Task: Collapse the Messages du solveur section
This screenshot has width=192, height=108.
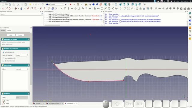Action: tap(28, 39)
